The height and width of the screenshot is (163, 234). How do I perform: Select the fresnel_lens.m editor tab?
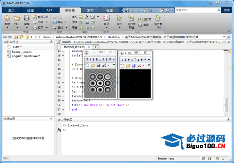pos(74,47)
